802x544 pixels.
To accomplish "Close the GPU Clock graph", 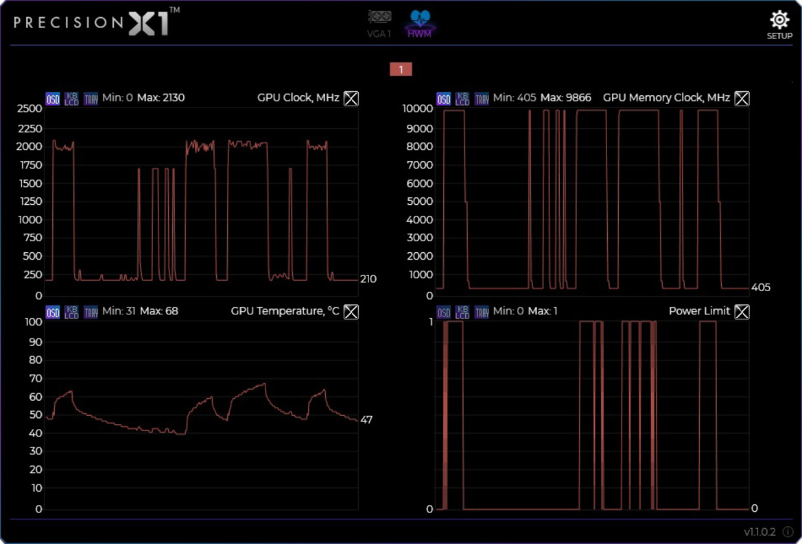I will [x=351, y=98].
